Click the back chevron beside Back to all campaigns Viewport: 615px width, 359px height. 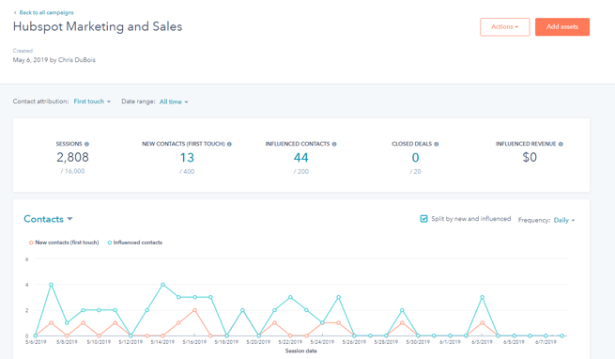[x=15, y=12]
